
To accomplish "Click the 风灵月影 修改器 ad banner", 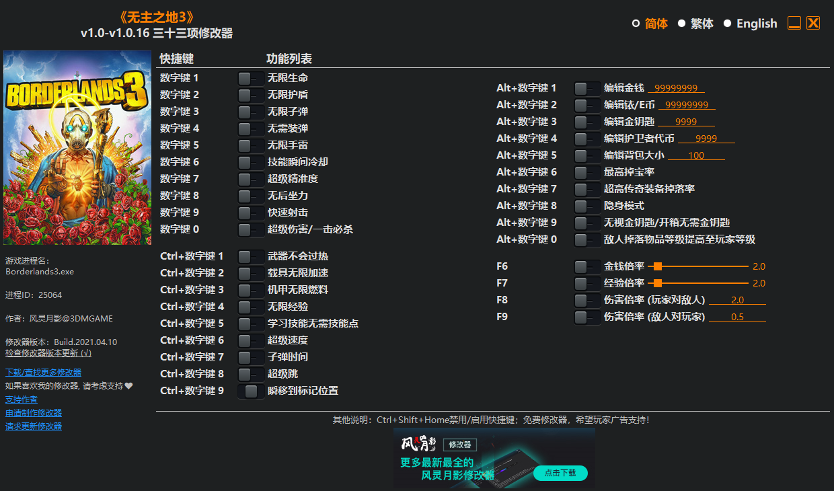I will click(x=494, y=458).
